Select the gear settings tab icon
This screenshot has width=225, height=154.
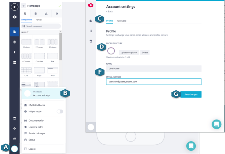tap(57, 14)
